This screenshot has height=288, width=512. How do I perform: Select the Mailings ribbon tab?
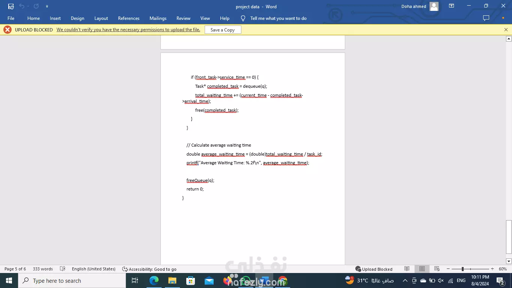[158, 18]
